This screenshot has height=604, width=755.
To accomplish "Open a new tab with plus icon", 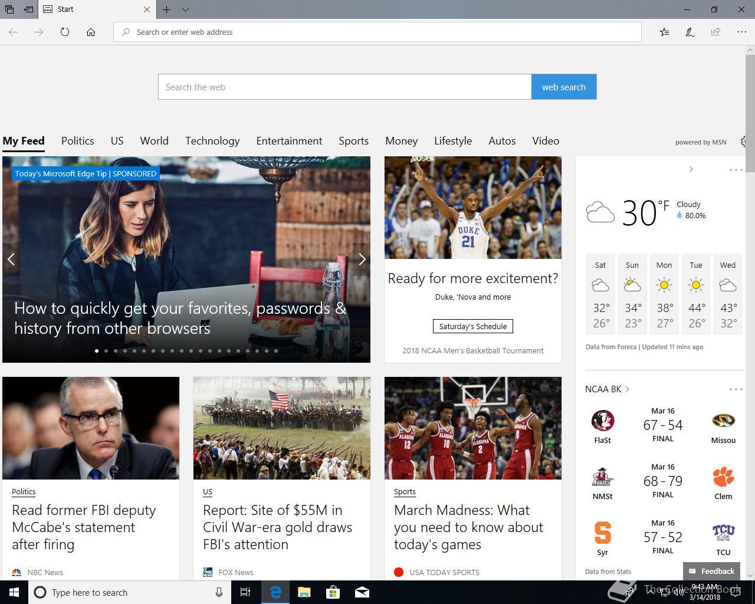I will tap(167, 9).
